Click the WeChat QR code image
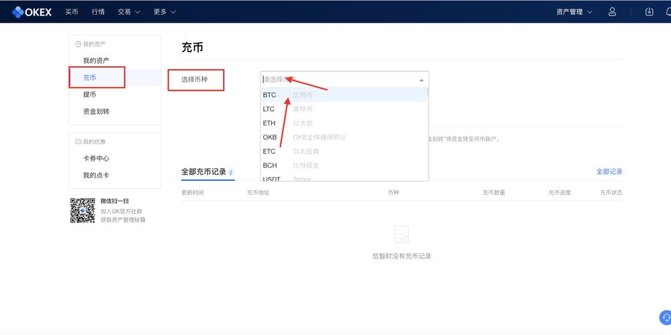Viewport: 671px width, 335px height. click(x=82, y=210)
